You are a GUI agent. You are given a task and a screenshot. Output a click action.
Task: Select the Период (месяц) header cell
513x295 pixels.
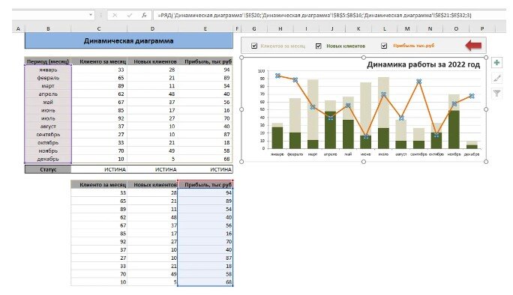48,61
